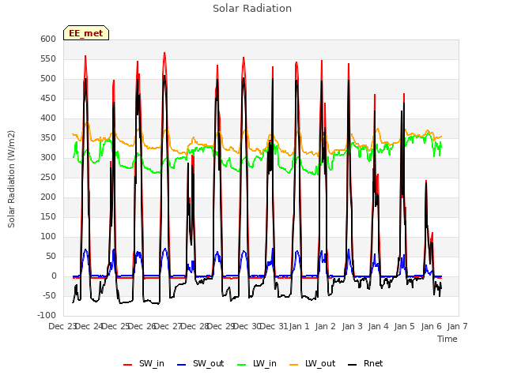
Task: Click the 250 y-axis tick label
Action: (x=48, y=177)
